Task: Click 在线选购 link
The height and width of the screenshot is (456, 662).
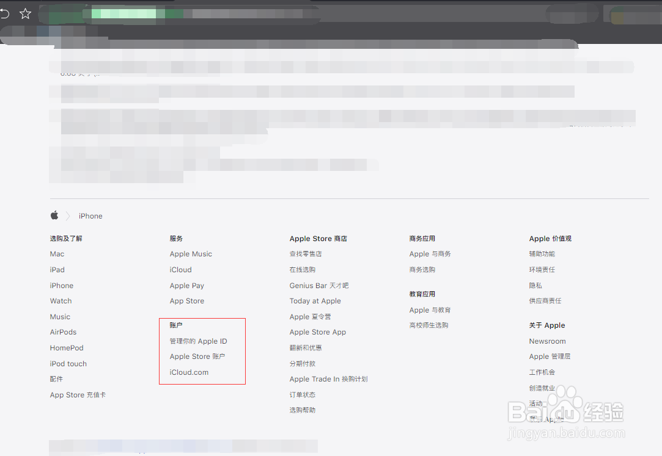Action: (303, 270)
